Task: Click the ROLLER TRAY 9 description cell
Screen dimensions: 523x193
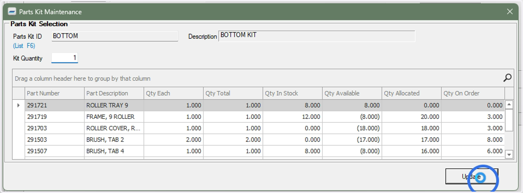Action: pyautogui.click(x=114, y=105)
